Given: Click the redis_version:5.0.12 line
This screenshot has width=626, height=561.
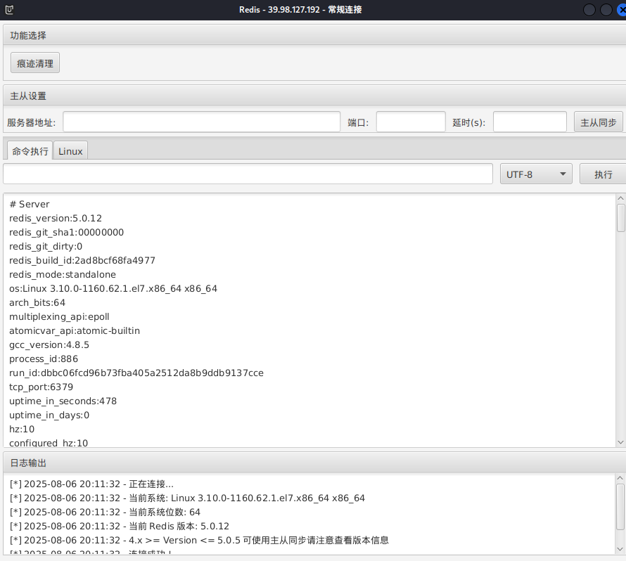Looking at the screenshot, I should pos(56,218).
